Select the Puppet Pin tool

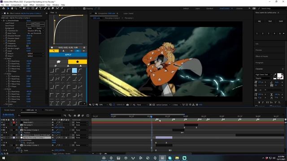(62, 8)
